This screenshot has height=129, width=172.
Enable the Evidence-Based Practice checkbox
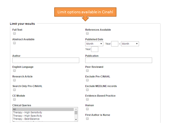pyautogui.click(x=87, y=99)
